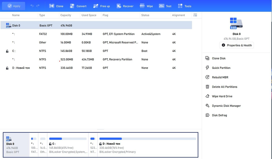
Task: Open the Wipe menu label
Action: click(150, 6)
